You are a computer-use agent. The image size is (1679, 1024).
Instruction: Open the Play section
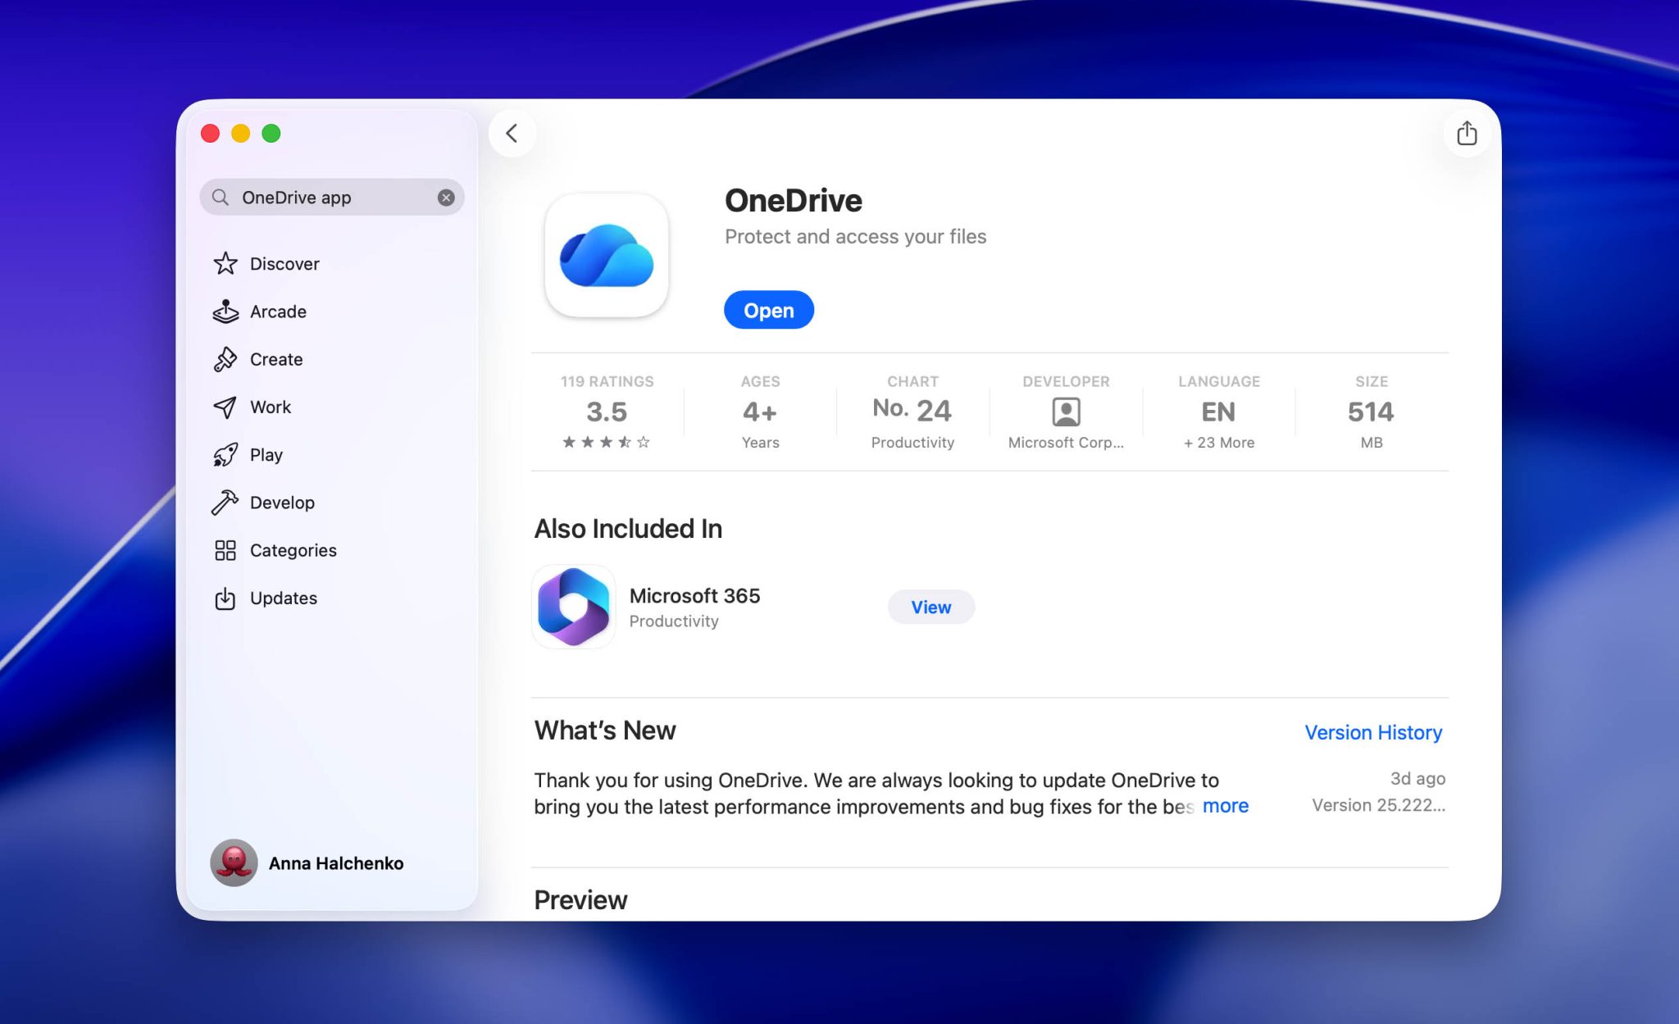point(266,454)
